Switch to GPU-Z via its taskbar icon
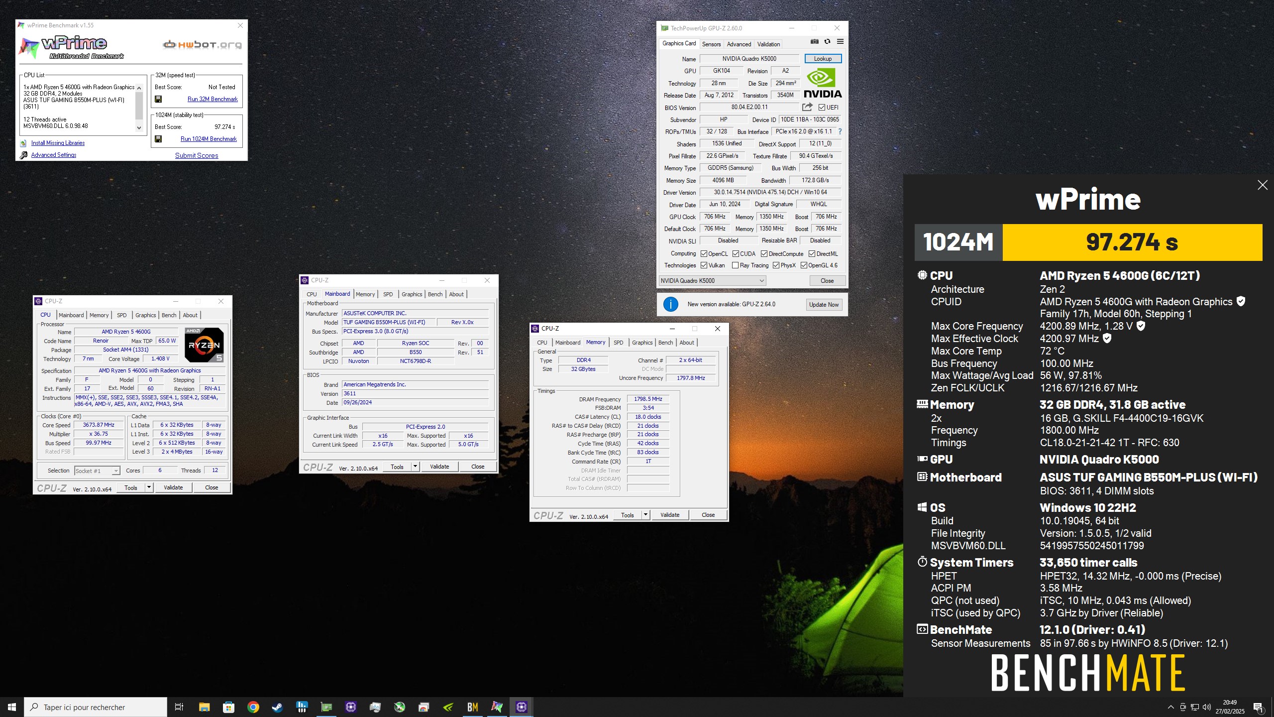Image resolution: width=1274 pixels, height=717 pixels. pos(326,707)
